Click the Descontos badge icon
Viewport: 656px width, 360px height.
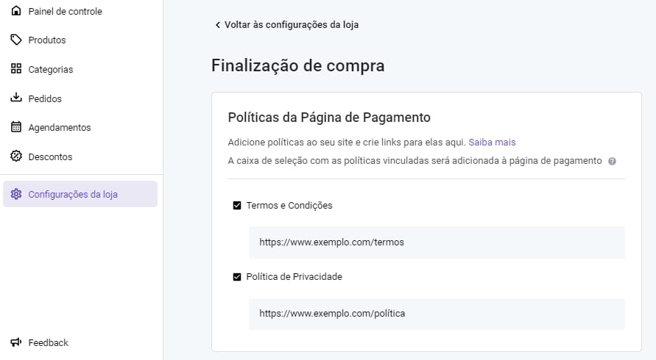tap(16, 156)
